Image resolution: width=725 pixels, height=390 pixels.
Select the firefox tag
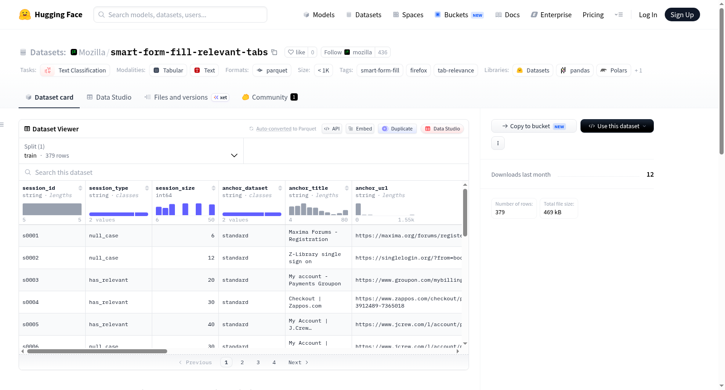click(419, 70)
